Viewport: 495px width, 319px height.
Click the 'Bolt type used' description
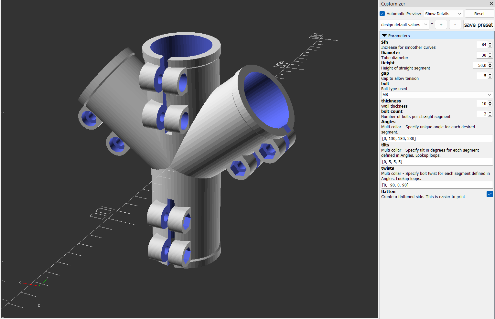[x=394, y=89]
